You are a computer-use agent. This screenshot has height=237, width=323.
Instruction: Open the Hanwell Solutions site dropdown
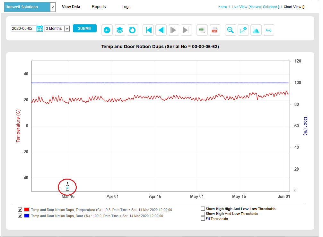[53, 7]
